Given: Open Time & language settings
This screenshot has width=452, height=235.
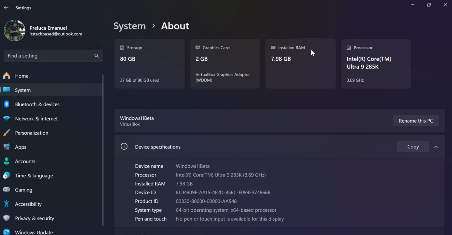Looking at the screenshot, I should pyautogui.click(x=34, y=176).
